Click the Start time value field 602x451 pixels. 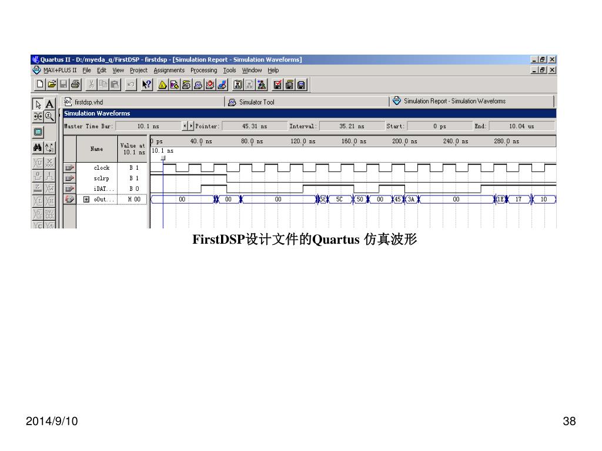440,126
